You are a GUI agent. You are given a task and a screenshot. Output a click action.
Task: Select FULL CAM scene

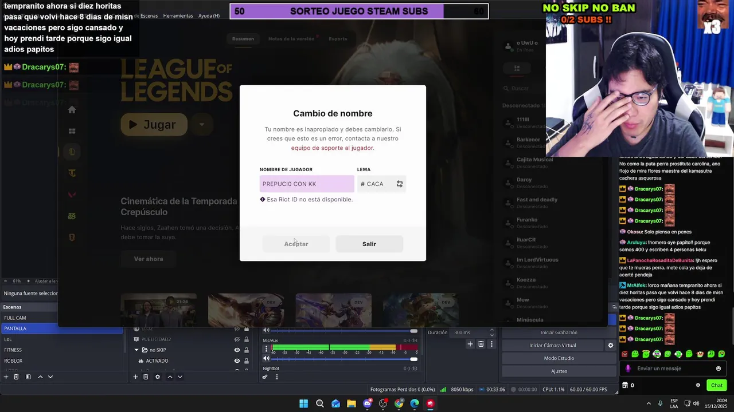pyautogui.click(x=61, y=318)
